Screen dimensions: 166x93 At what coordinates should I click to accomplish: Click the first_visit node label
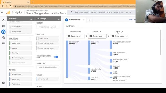[x=116, y=66]
